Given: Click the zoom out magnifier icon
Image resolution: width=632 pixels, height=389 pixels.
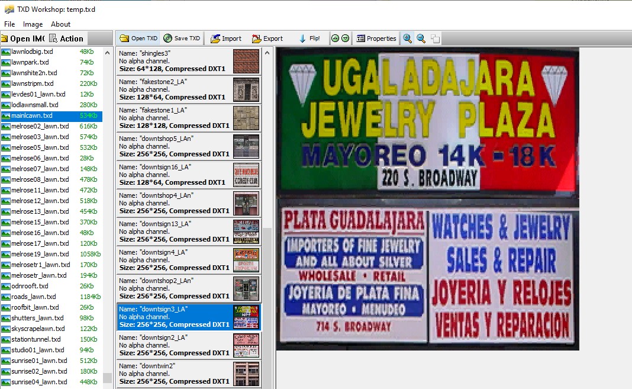Looking at the screenshot, I should click(x=421, y=38).
